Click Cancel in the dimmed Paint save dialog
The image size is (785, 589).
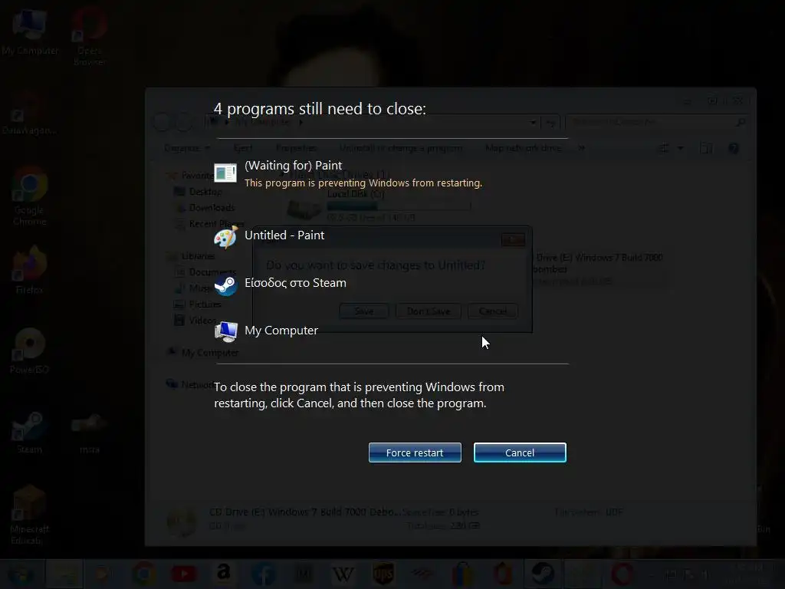pos(493,311)
